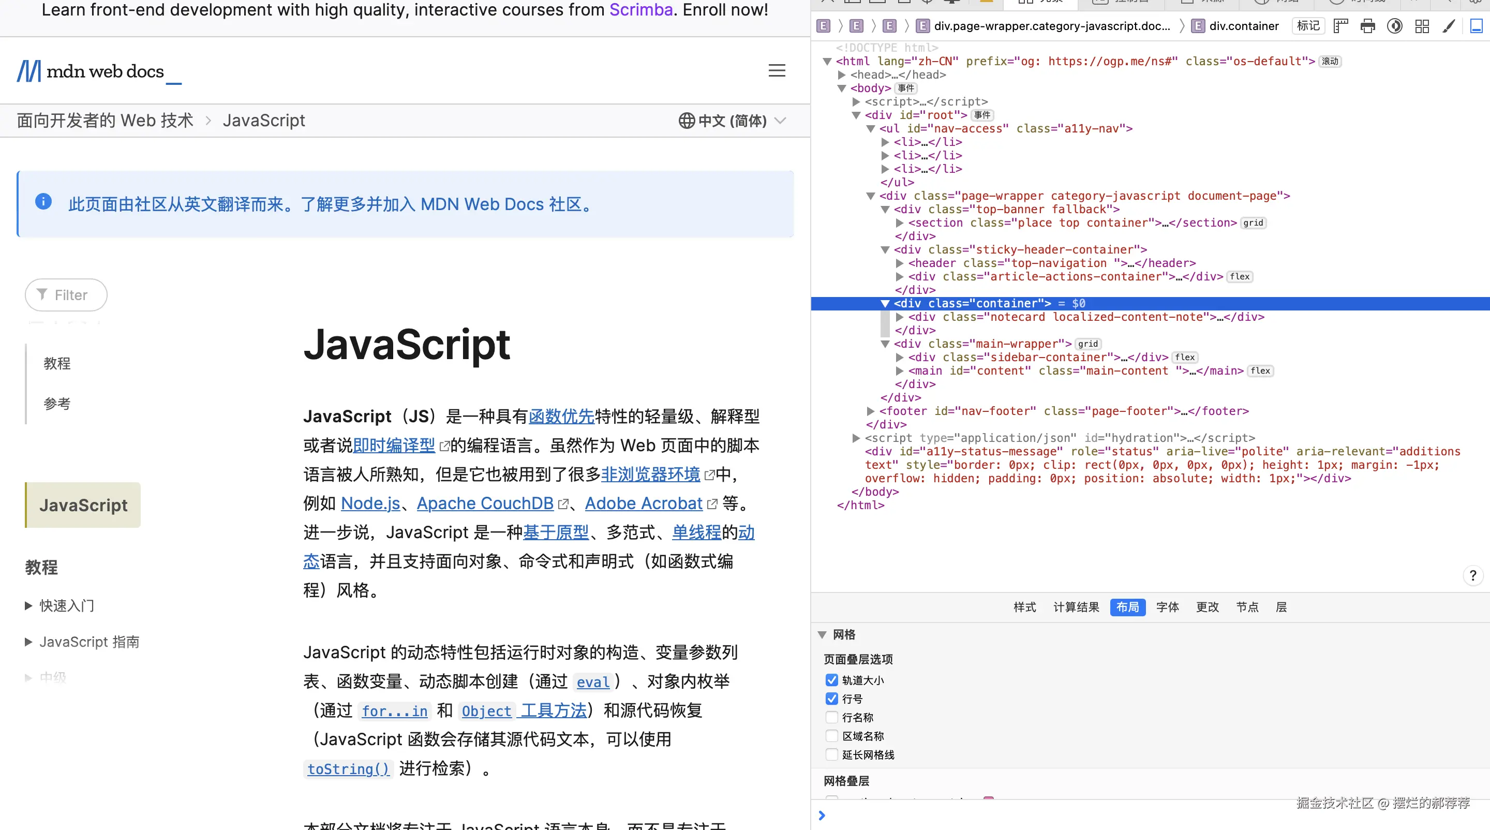Screen dimensions: 1490x830
Task: Switch to the 计算结果 tab
Action: pos(1076,607)
